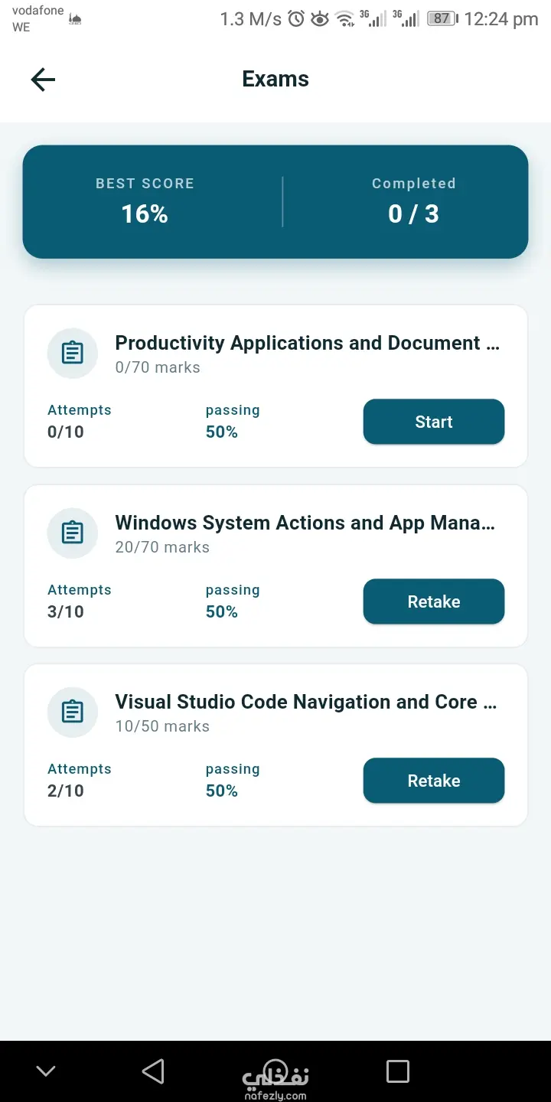Tap the down chevron to hide navigation bar

(x=46, y=1071)
